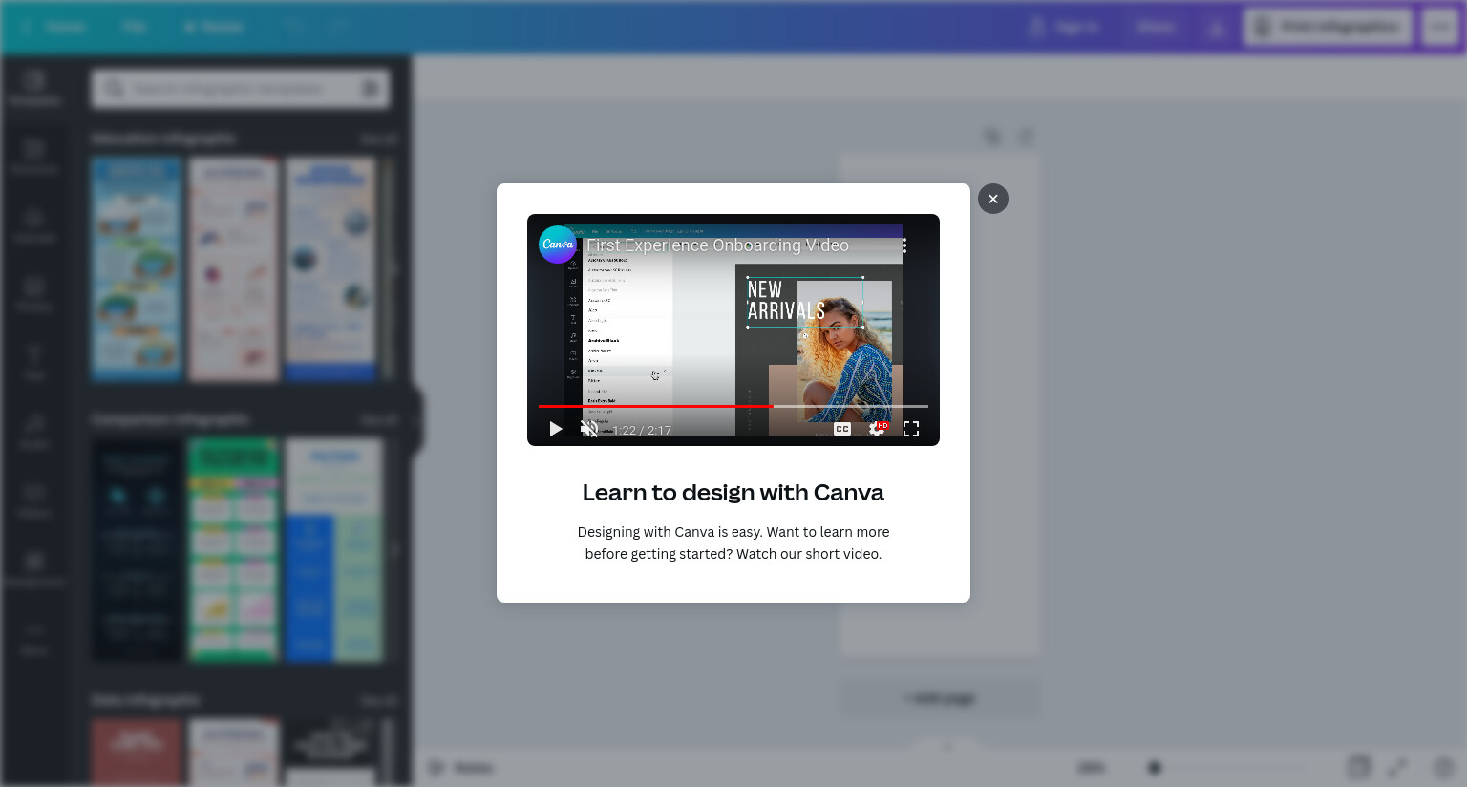Click the Print infographics button

[x=1329, y=27]
